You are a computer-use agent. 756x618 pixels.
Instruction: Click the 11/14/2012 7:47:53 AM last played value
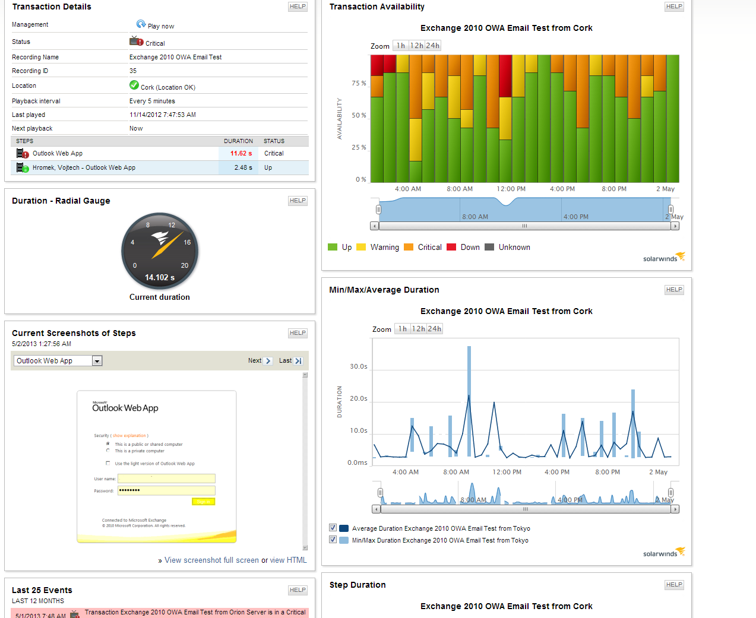tap(163, 115)
